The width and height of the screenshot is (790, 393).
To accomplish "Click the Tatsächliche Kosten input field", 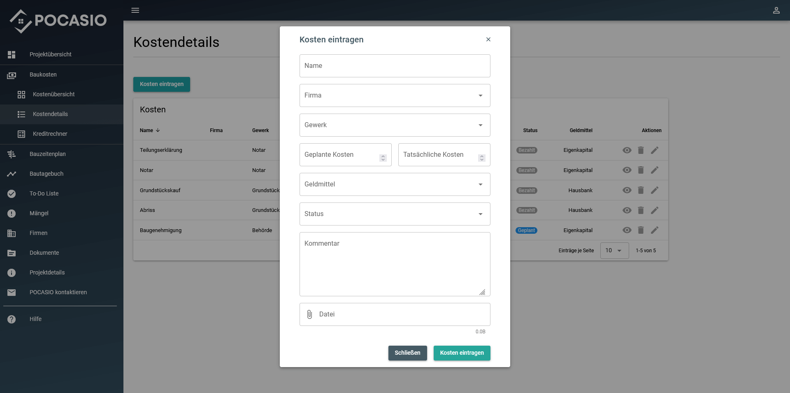I will coord(444,155).
